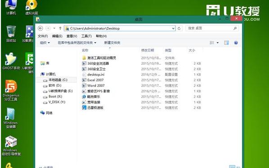Open the view options dropdown arrow
This screenshot has width=269, height=168.
218,43
